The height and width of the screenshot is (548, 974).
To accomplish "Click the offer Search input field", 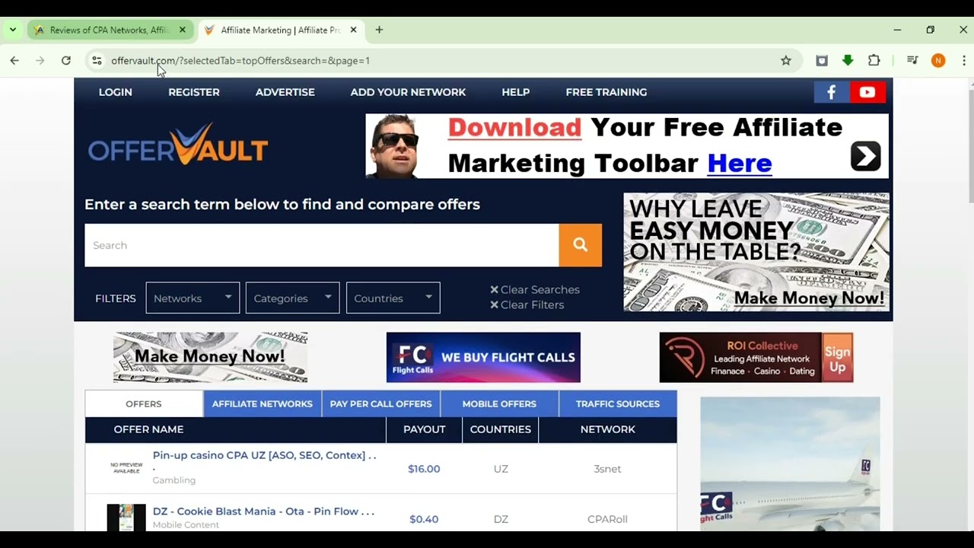I will click(322, 245).
